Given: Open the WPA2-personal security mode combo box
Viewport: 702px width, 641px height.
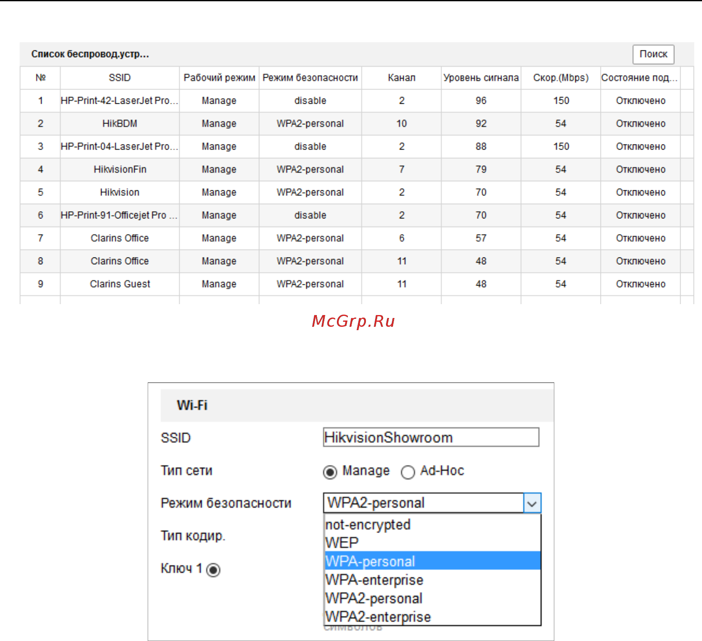Looking at the screenshot, I should [432, 503].
